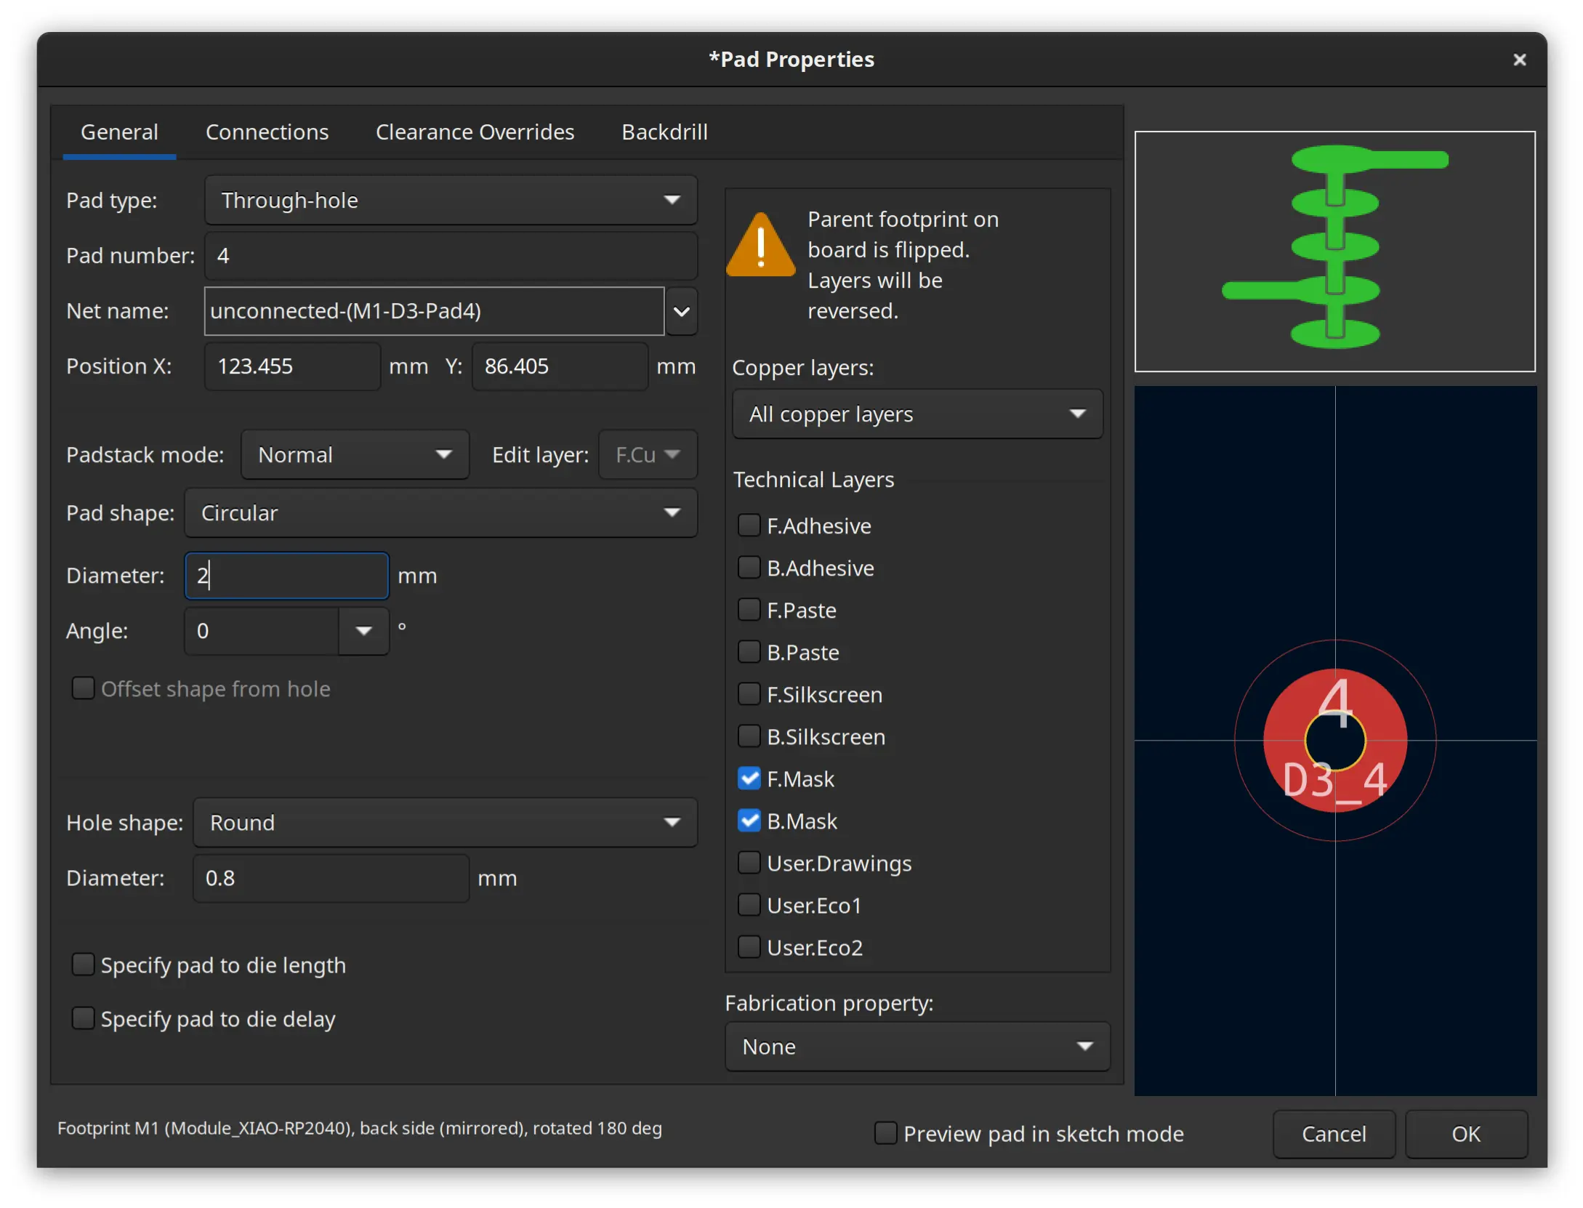Click the orange warning triangle icon

[760, 246]
